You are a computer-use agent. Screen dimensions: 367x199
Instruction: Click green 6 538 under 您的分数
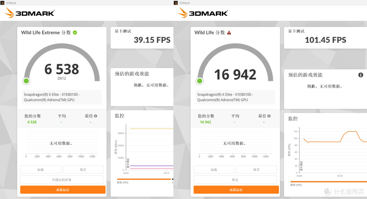(x=32, y=122)
